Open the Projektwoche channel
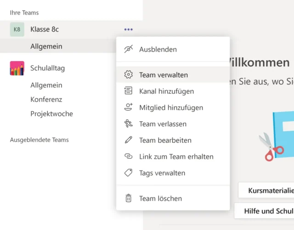294x230 pixels. 51,113
